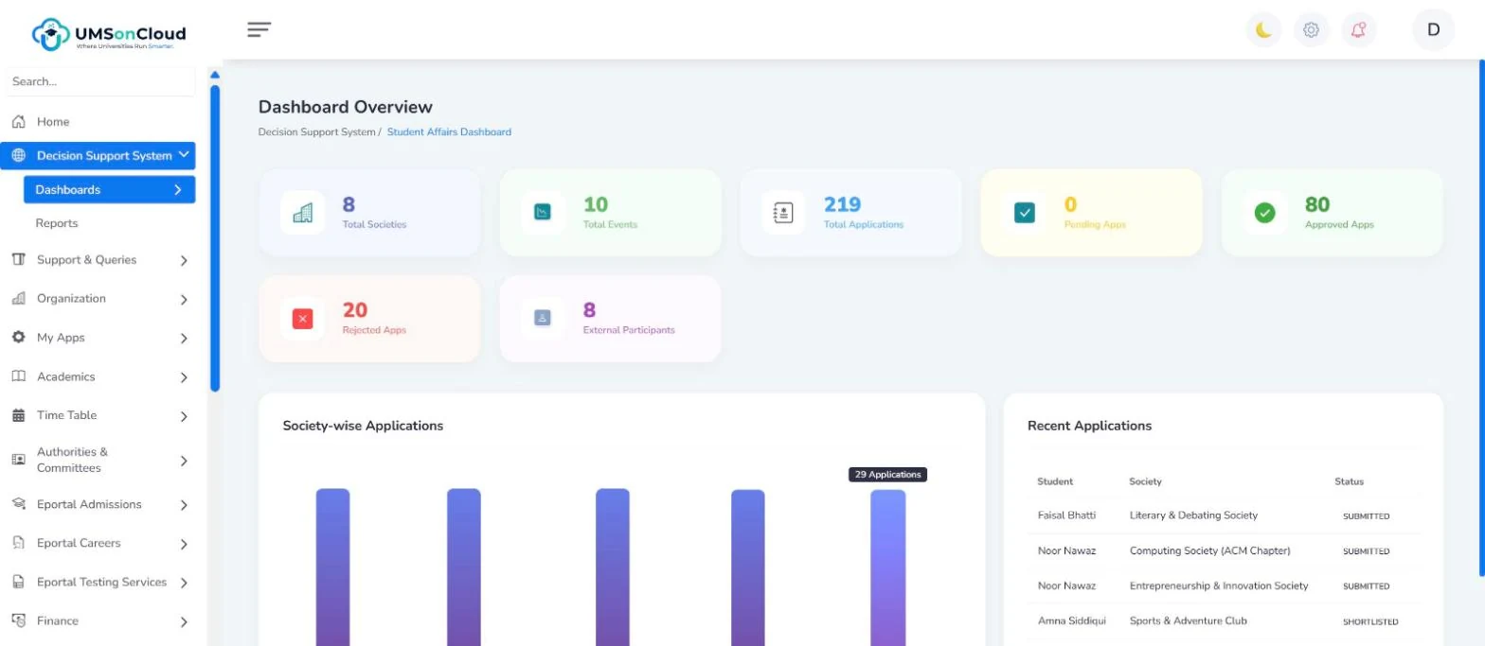The image size is (1485, 646).
Task: Open the Academics menu label
Action: [x=66, y=376]
